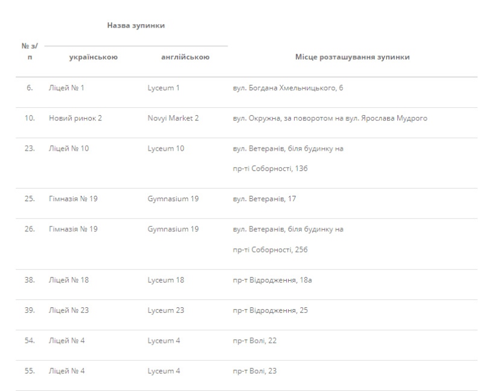The image size is (483, 391).
Task: Click the address 'пр-т Волі, 23'
Action: point(254,371)
